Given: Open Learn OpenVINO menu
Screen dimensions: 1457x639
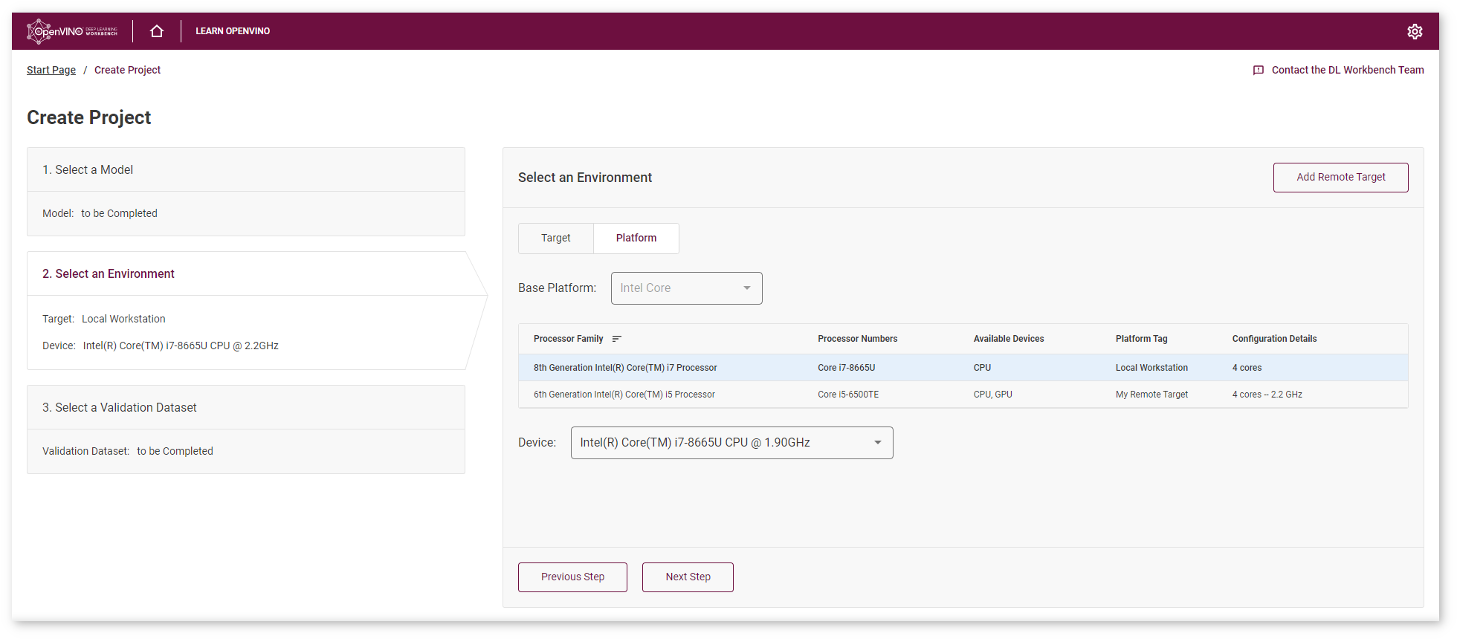Looking at the screenshot, I should click(233, 31).
